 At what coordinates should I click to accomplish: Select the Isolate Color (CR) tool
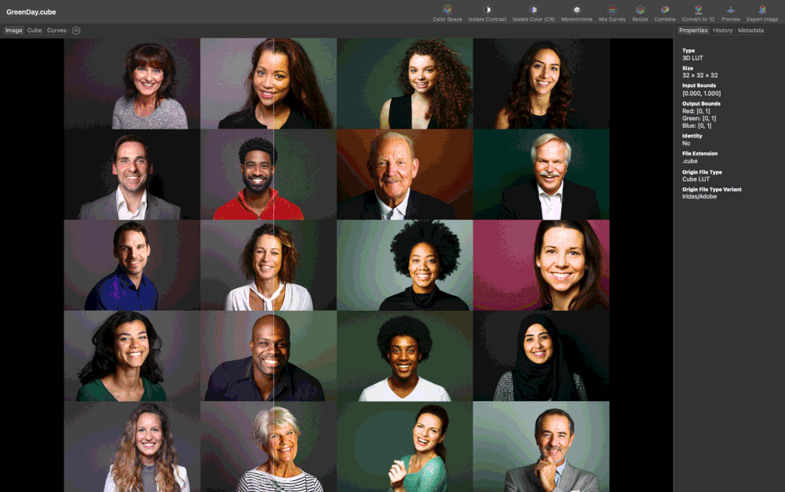pos(533,13)
